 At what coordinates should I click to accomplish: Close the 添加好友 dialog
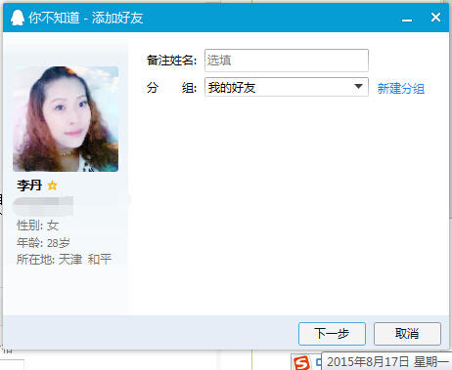tap(435, 17)
